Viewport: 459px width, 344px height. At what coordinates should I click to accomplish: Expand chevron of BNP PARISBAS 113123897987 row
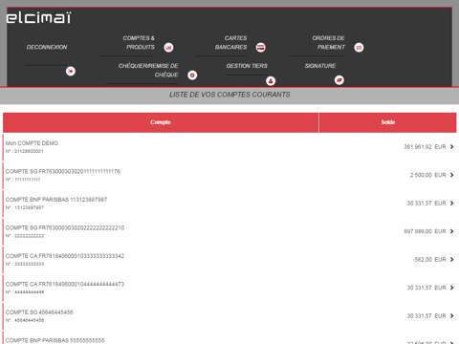pos(451,204)
